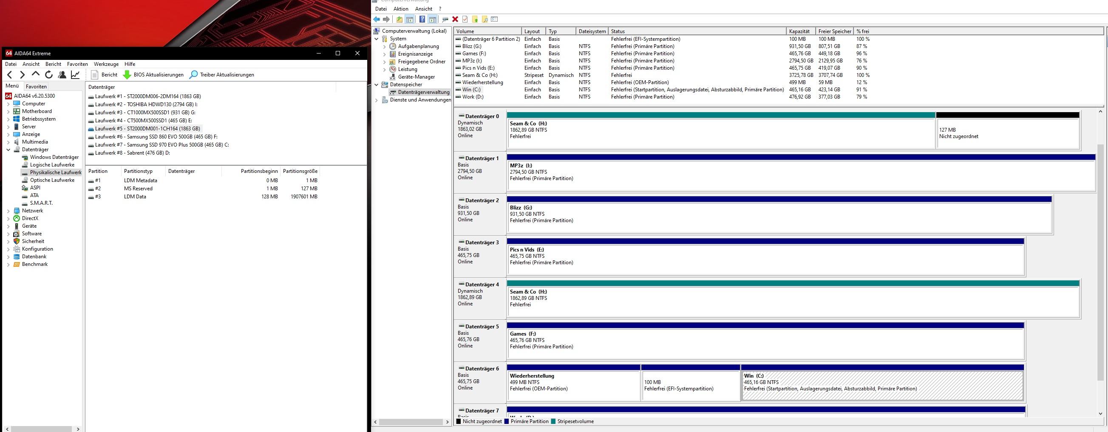This screenshot has width=1108, height=432.
Task: Expand the Benchmark node
Action: point(8,265)
